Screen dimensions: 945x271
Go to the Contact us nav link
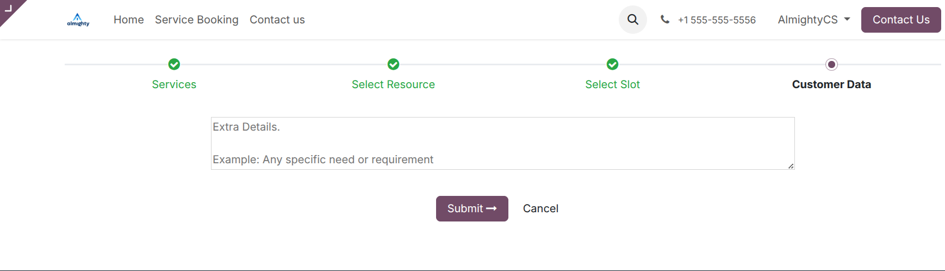click(x=277, y=20)
